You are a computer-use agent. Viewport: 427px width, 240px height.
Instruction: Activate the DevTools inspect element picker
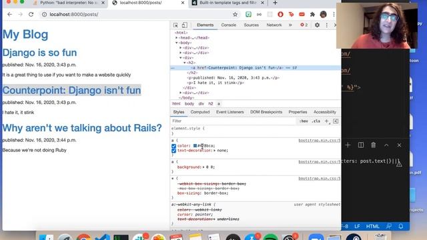[175, 25]
